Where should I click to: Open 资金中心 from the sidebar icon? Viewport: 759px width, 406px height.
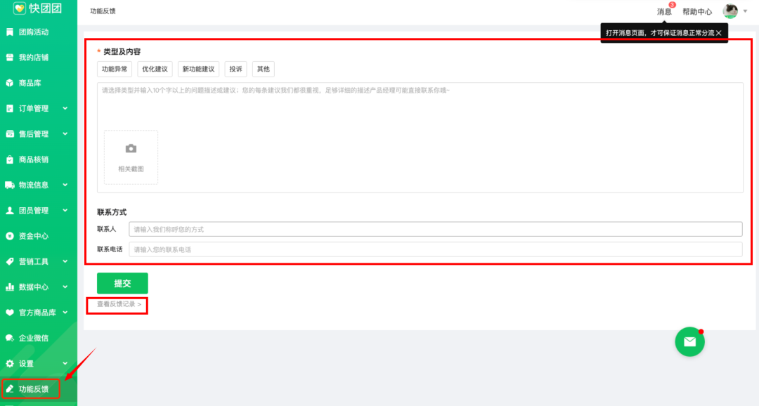click(x=10, y=236)
